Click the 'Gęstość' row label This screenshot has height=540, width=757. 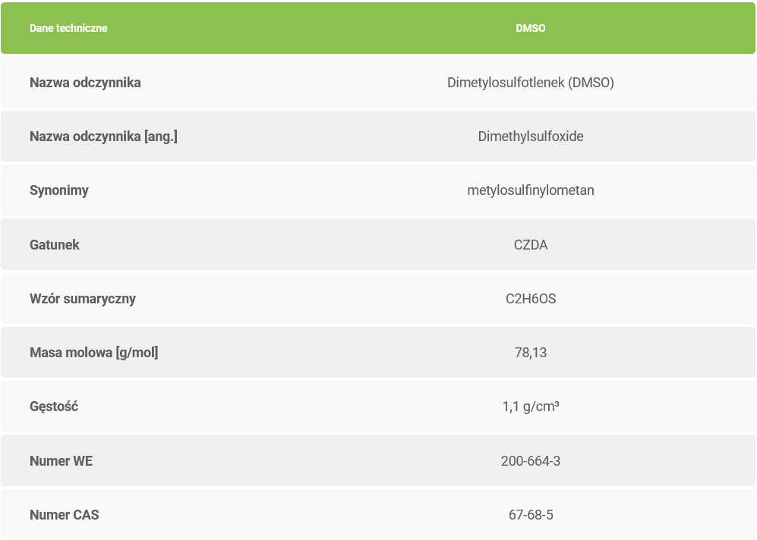click(x=54, y=407)
